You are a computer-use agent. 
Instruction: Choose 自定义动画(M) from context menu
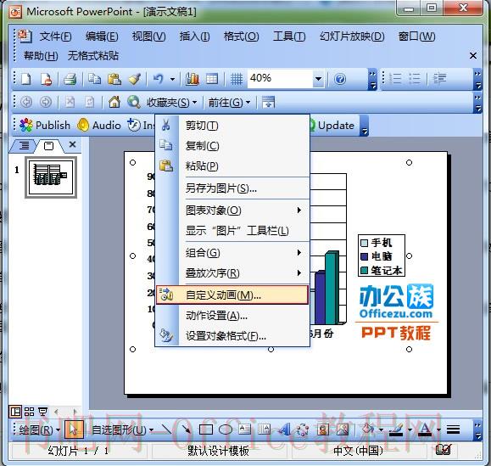click(232, 295)
